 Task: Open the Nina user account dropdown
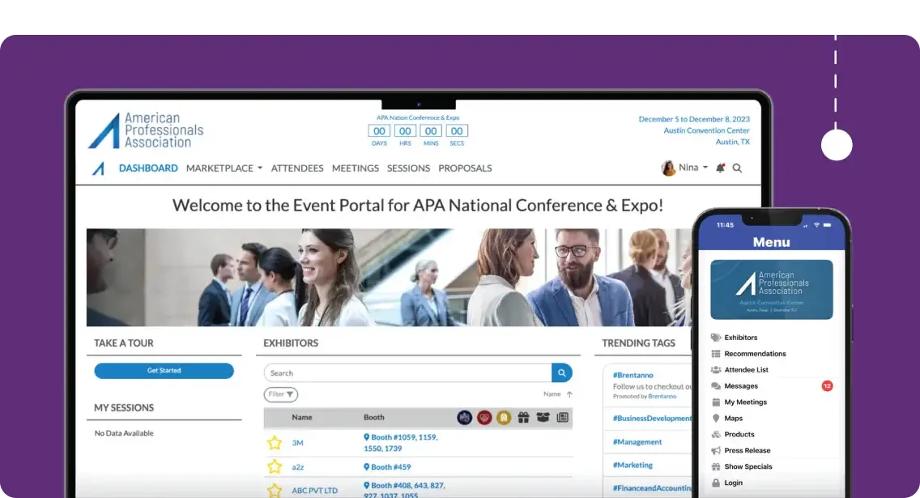[684, 168]
